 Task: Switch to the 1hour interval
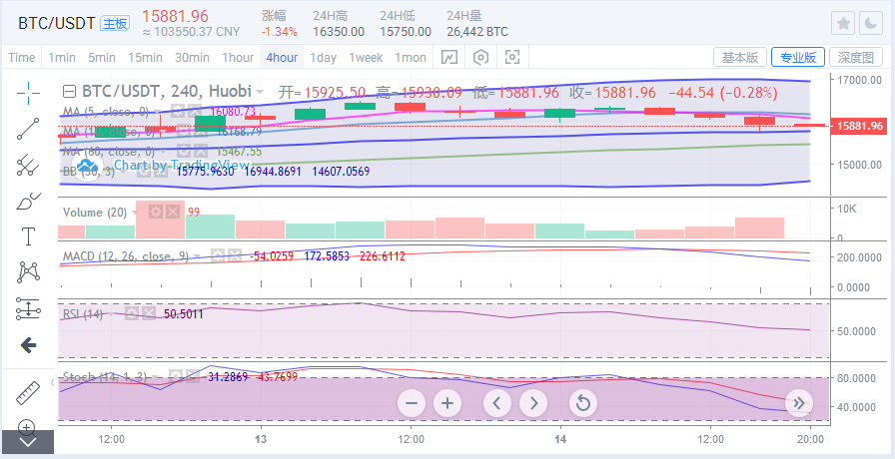click(x=238, y=57)
